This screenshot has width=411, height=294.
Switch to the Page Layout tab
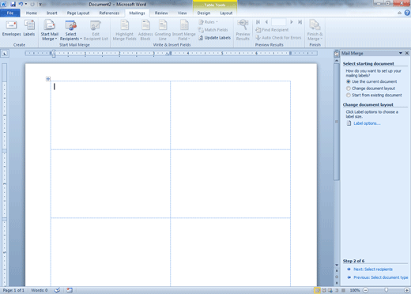click(x=78, y=13)
